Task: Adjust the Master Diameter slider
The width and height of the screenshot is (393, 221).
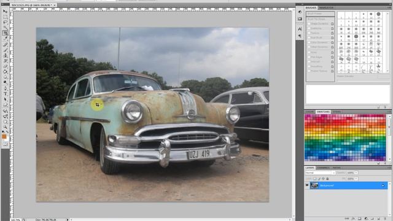Action: coord(364,80)
